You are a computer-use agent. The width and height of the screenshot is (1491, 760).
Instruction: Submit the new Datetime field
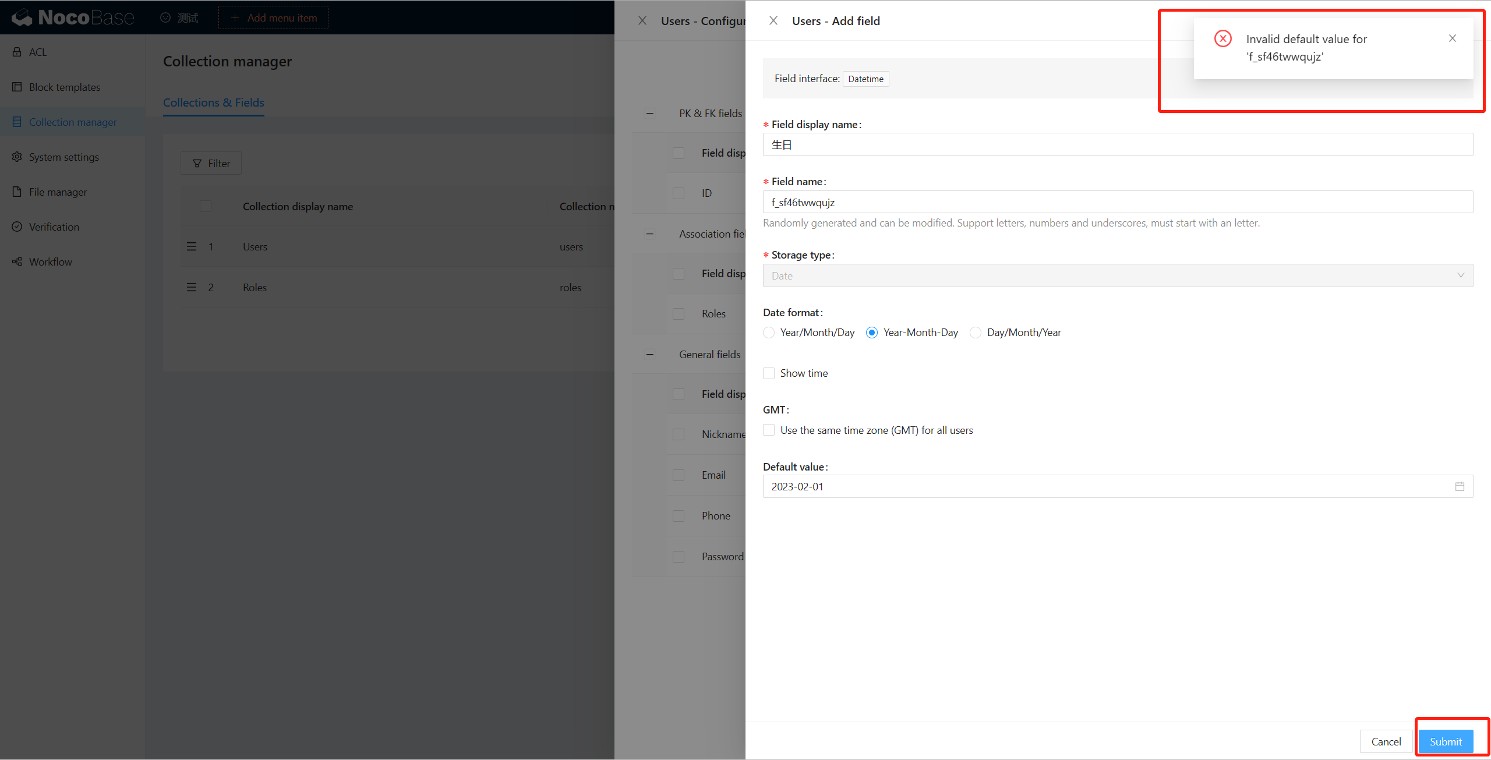[1446, 741]
